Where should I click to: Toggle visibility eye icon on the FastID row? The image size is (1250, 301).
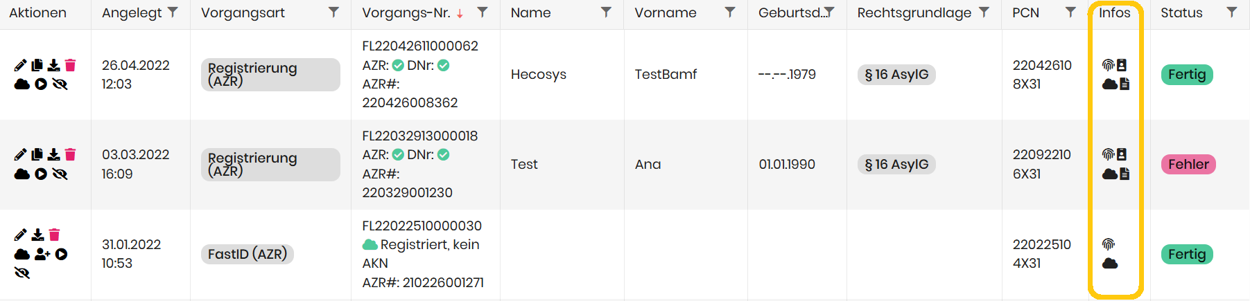(x=22, y=273)
